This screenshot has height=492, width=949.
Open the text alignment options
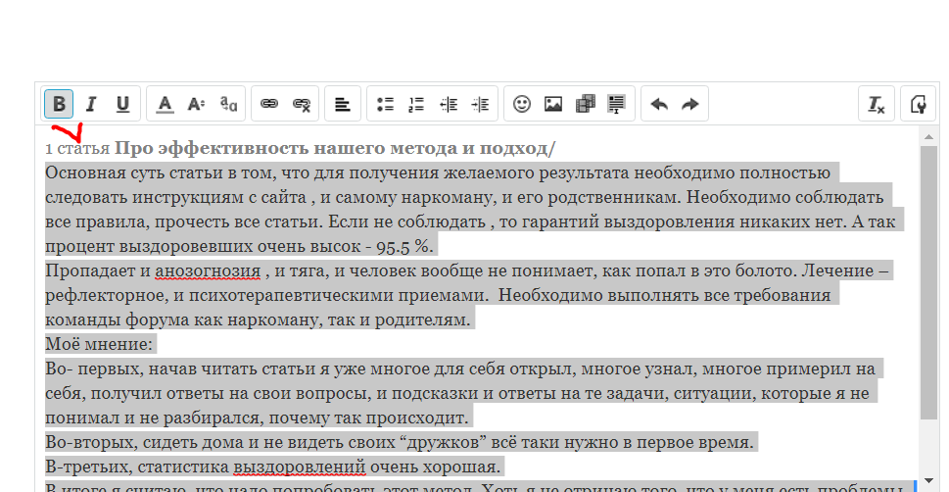tap(343, 104)
